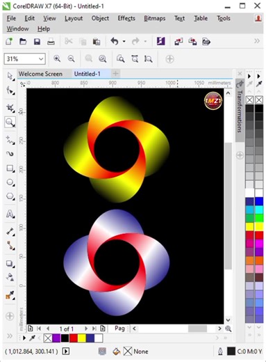
Task: Select the Color Eyedropper tool in toolbox
Action: click(x=10, y=295)
